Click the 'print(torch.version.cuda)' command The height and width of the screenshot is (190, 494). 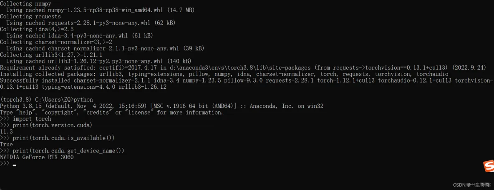click(46, 125)
